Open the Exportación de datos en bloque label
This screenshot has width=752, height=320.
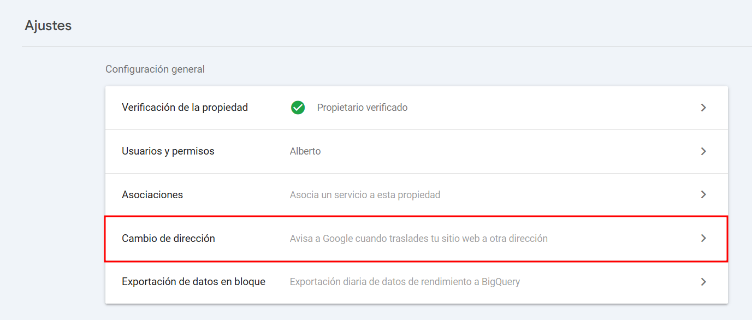(x=193, y=282)
